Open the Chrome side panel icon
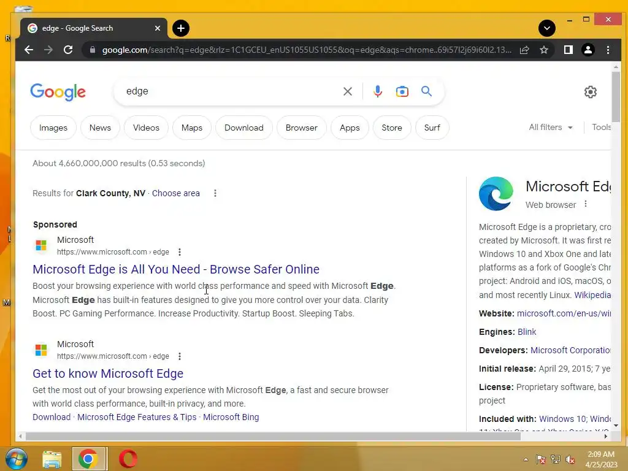628x471 pixels. click(x=569, y=50)
